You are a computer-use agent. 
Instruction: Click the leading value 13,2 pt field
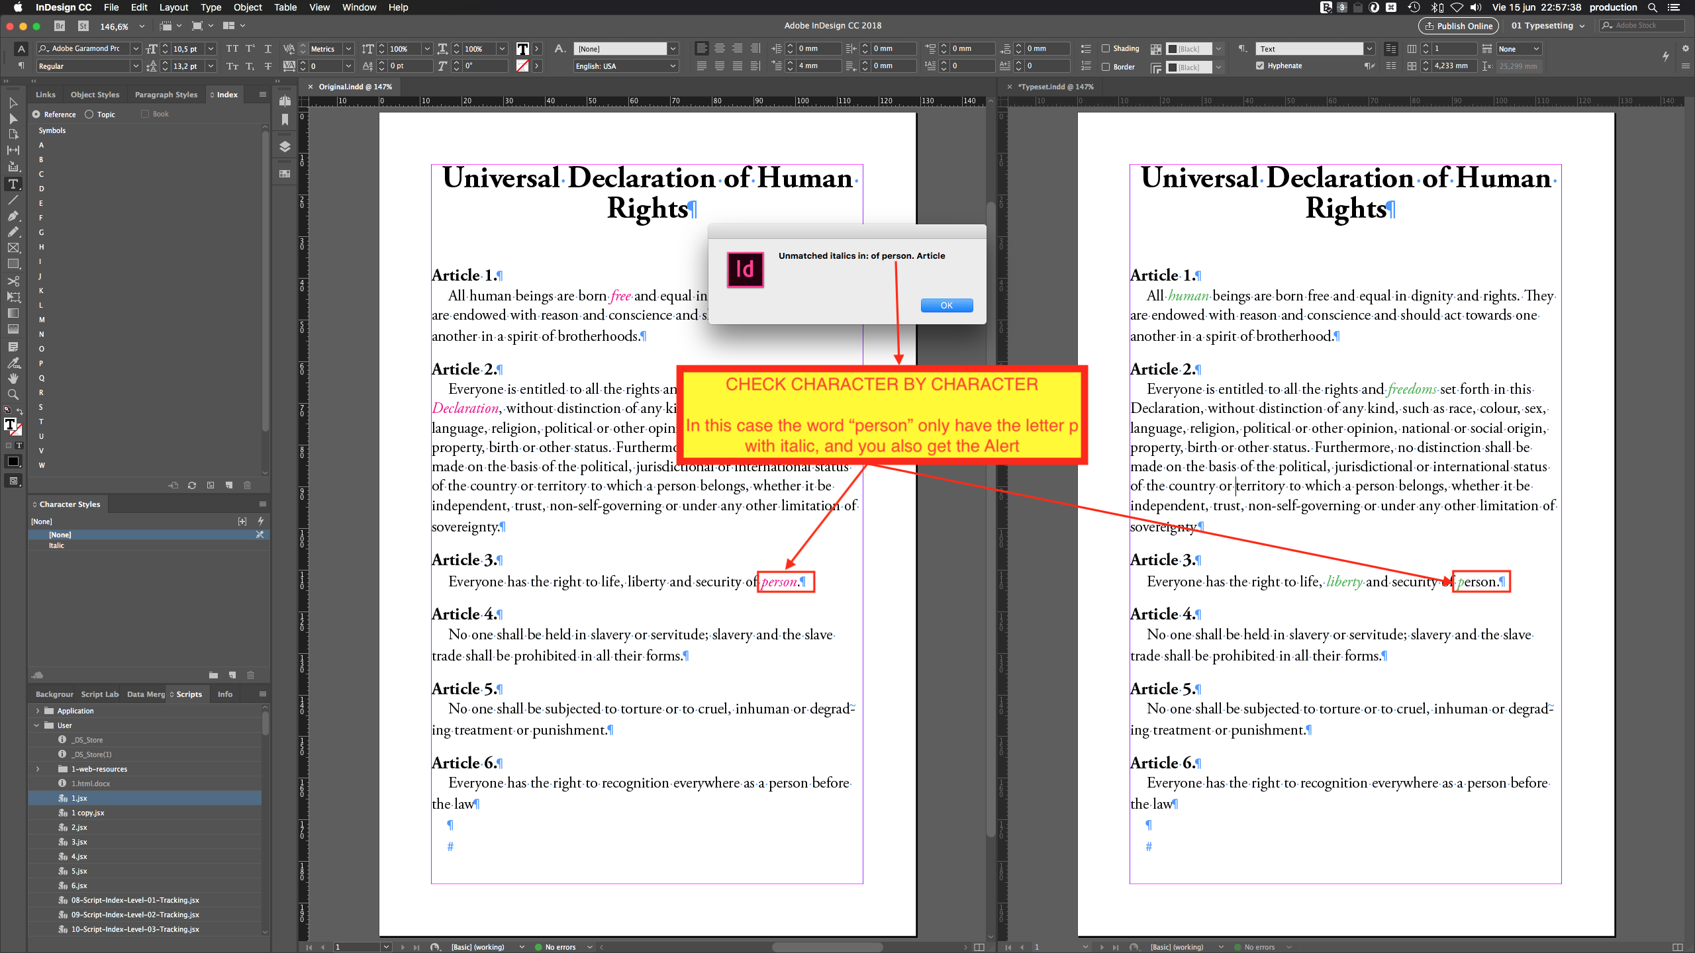[x=187, y=66]
